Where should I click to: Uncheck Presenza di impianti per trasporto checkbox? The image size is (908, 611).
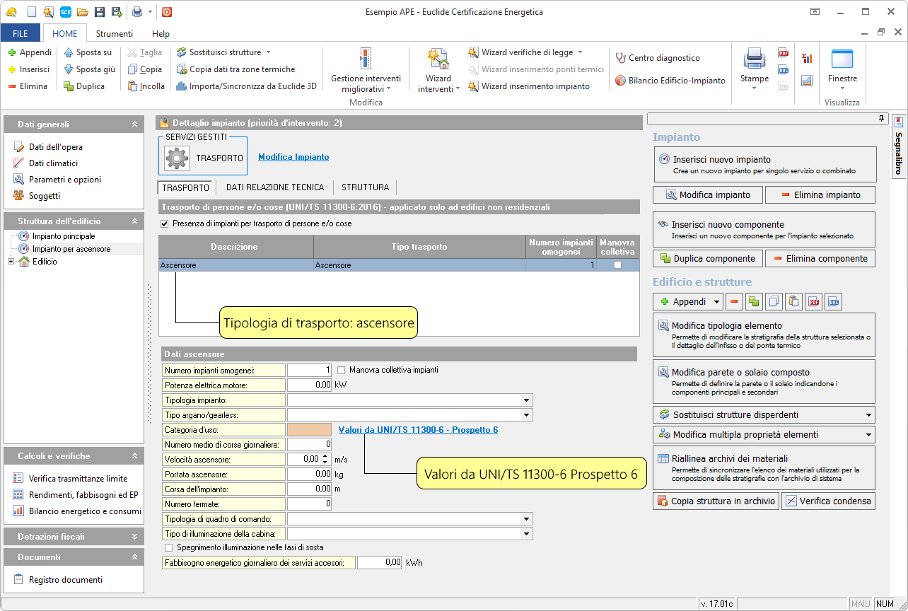click(165, 223)
